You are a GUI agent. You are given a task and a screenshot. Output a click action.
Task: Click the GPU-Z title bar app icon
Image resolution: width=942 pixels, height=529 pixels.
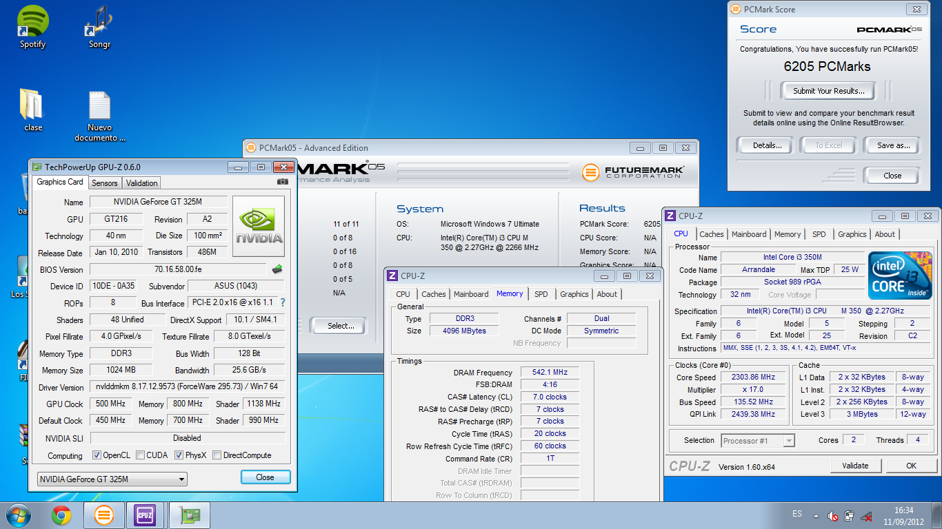click(37, 167)
